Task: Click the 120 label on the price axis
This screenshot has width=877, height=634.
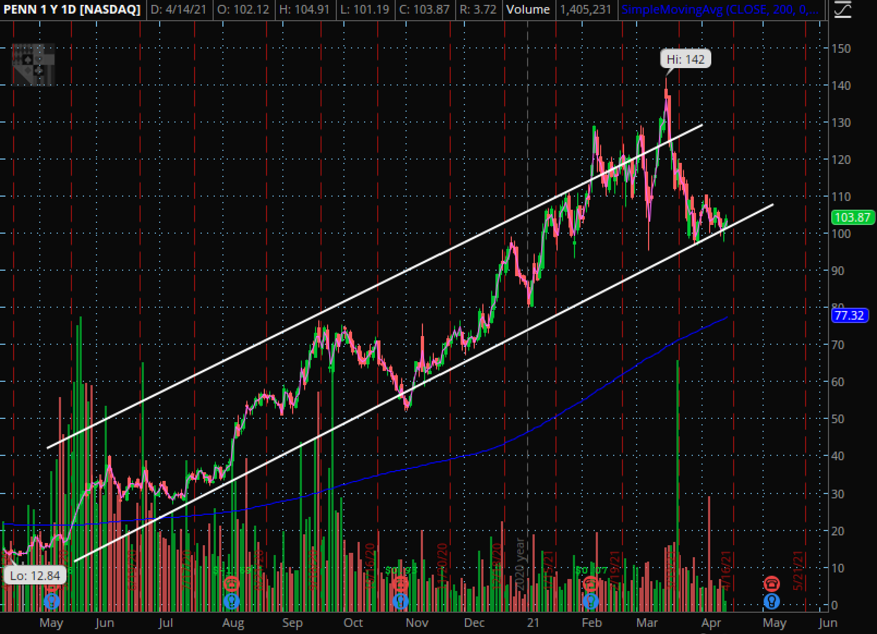Action: click(x=841, y=160)
